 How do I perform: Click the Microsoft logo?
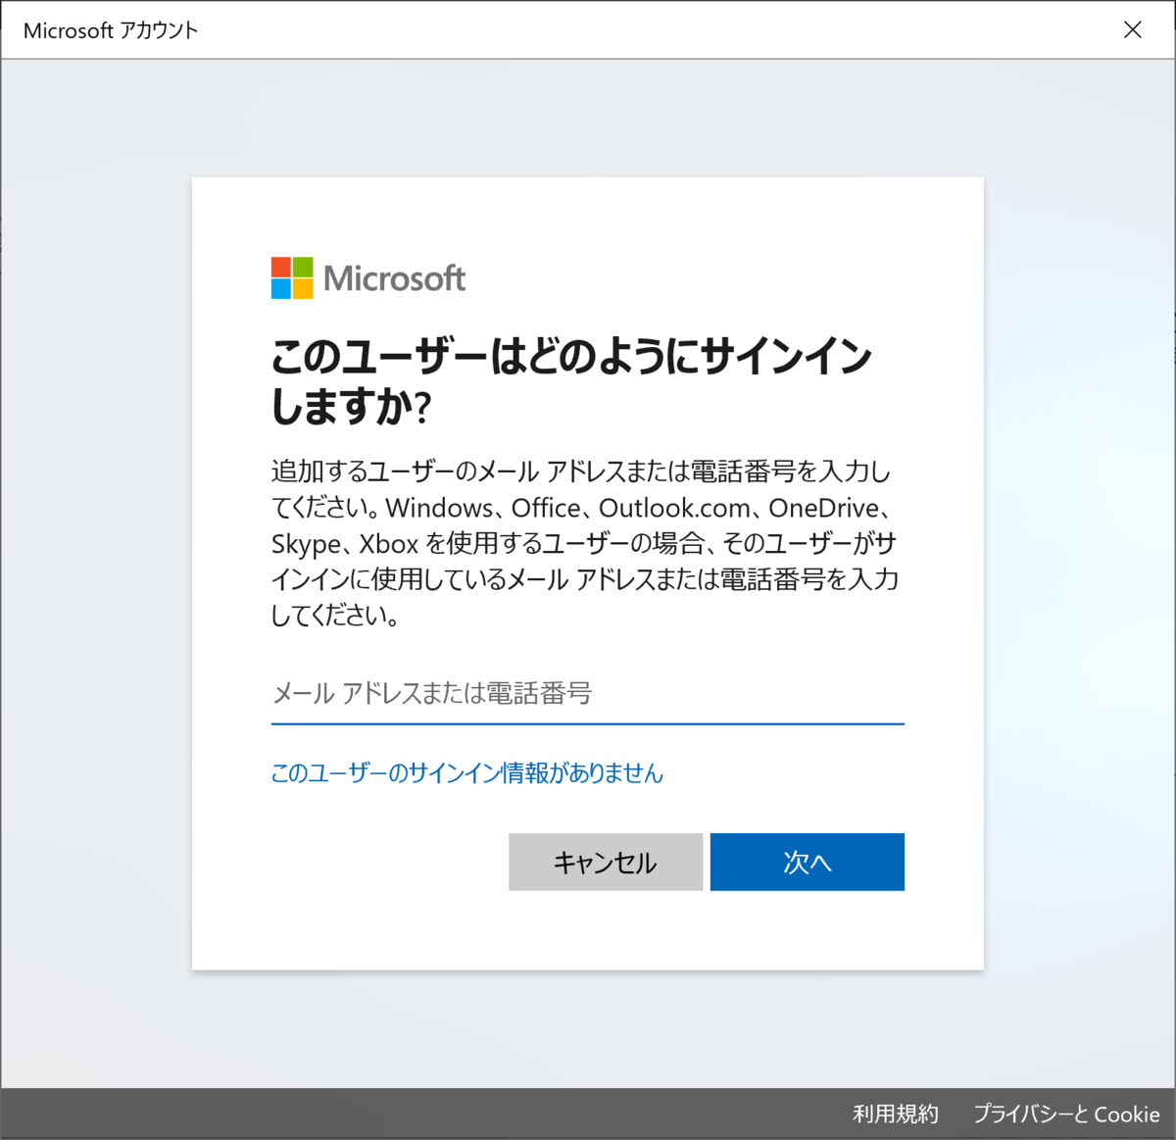click(x=368, y=278)
